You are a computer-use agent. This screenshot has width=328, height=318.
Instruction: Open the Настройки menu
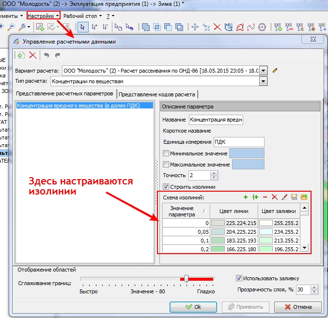click(43, 15)
